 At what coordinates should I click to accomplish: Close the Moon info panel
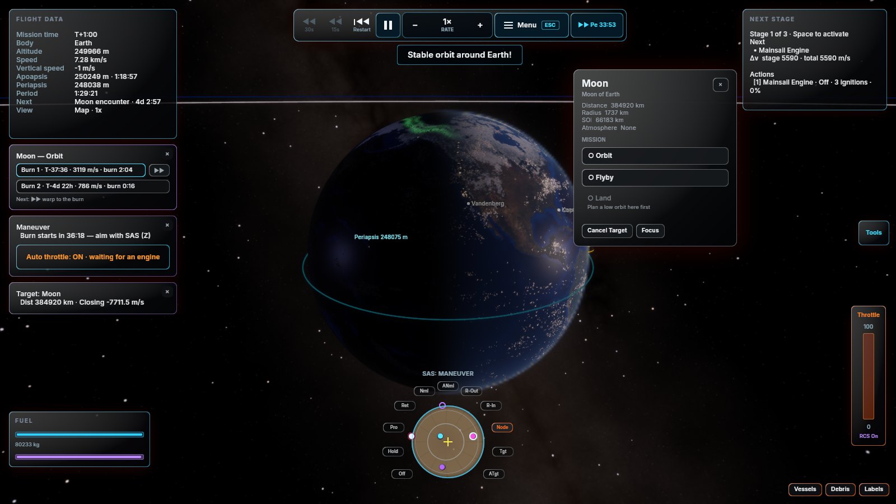tap(720, 85)
